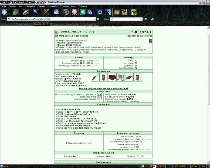Click Вывести форму нападения на персонажа link
This screenshot has height=168, width=210.
coord(103,89)
